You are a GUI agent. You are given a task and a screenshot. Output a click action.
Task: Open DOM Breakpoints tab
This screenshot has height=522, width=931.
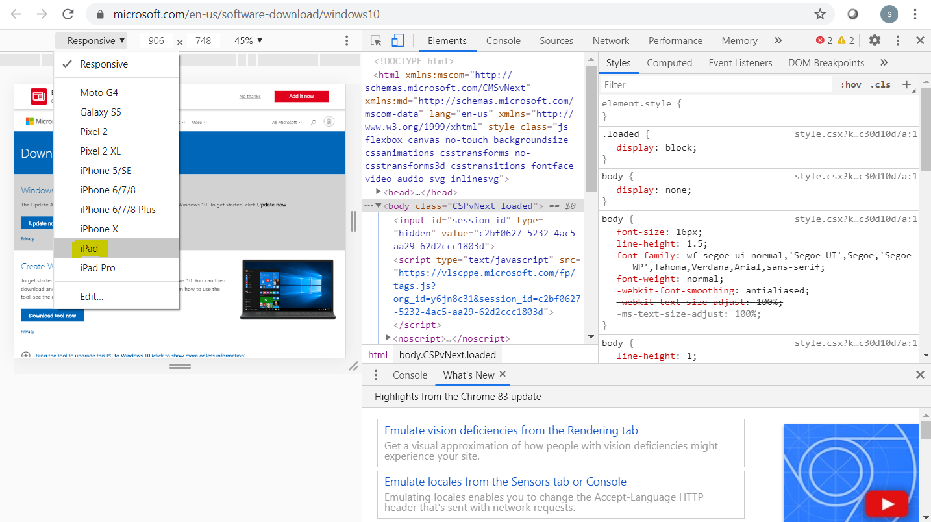[x=826, y=63]
